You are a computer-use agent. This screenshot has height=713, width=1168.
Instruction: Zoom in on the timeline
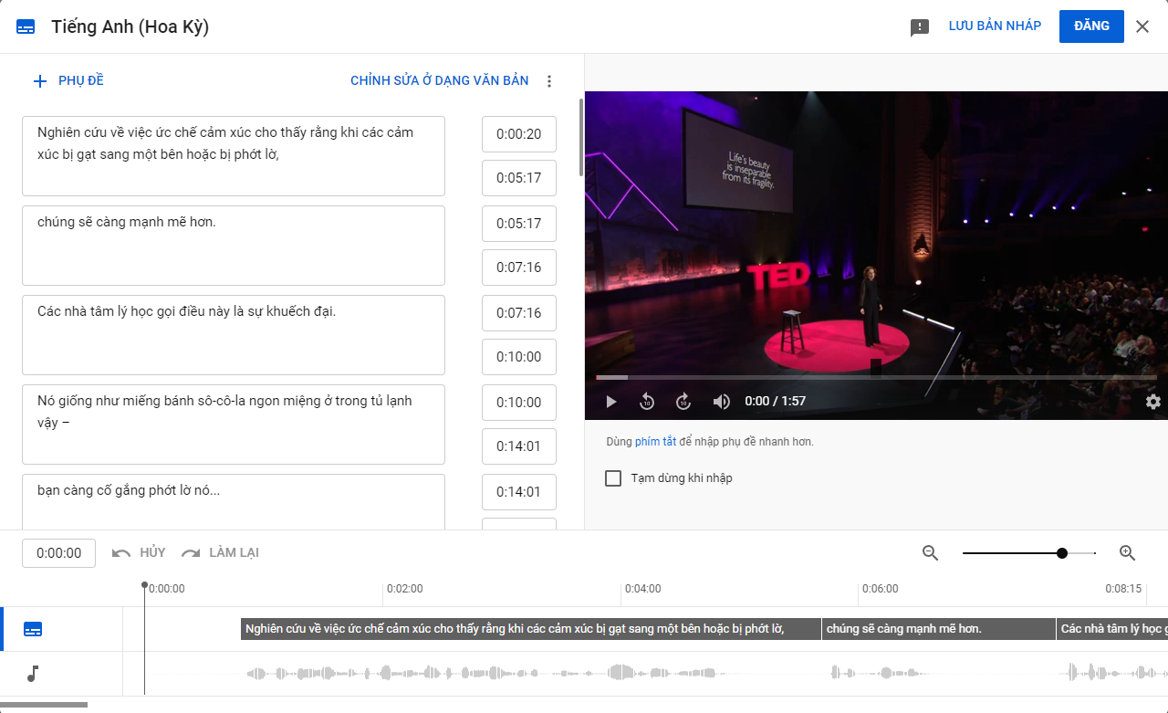[1127, 552]
